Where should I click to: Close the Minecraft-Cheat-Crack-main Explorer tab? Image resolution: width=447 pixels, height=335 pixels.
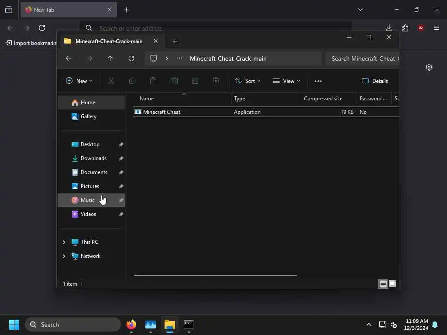click(x=156, y=41)
